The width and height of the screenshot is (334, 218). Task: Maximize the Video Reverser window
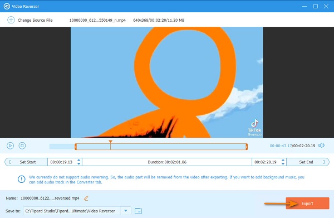[x=316, y=6]
